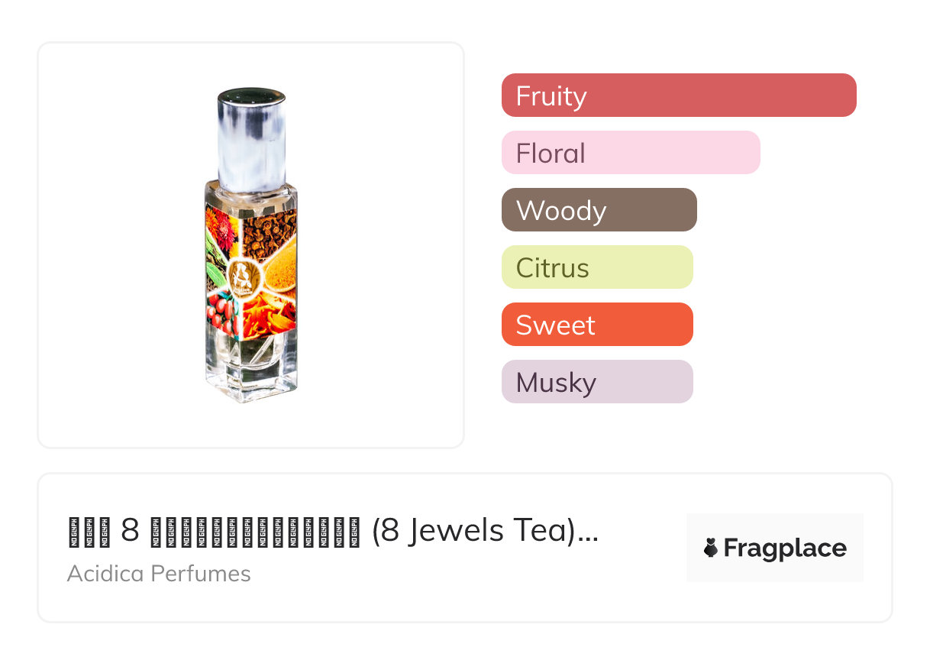Select the Fruity accord bar
Screen dimensions: 930x660
coord(679,95)
